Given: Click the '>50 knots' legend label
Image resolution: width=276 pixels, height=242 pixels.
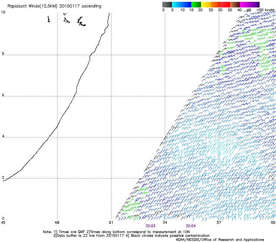Looking at the screenshot, I should [x=265, y=10].
